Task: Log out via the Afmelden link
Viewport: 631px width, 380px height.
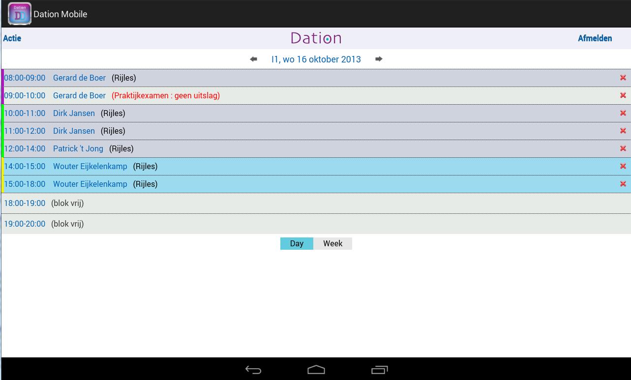Action: (x=595, y=38)
